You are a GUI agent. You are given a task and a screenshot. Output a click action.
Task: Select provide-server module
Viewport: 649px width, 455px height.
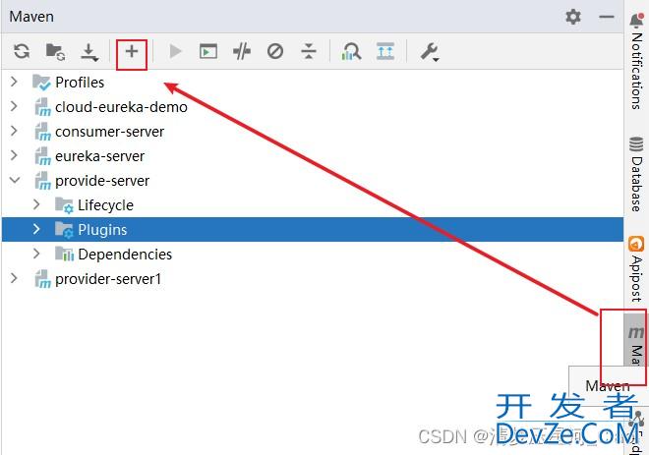(102, 181)
